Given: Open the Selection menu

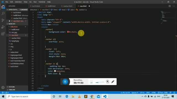Looking at the screenshot, I should pyautogui.click(x=18, y=2).
